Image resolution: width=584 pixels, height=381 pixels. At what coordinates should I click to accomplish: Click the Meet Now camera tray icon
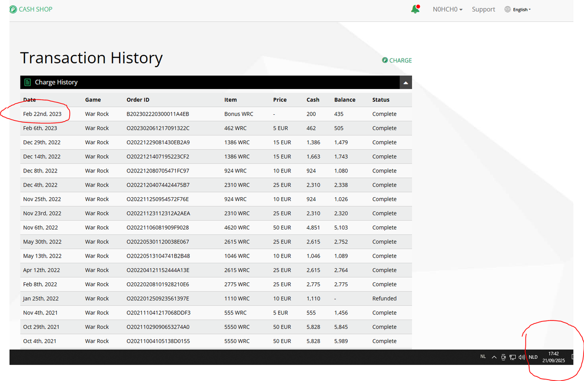[x=503, y=357]
